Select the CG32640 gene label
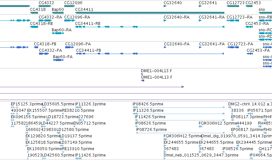Screen dimensions: 272x160 click(x=173, y=3)
